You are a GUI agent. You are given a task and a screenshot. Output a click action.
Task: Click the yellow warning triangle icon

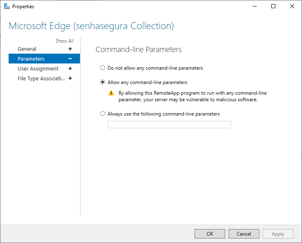coord(111,93)
